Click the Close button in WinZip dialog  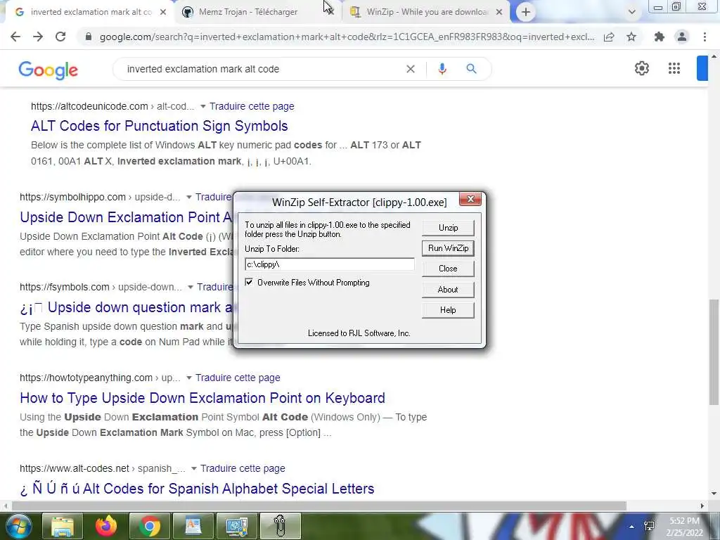(x=448, y=269)
